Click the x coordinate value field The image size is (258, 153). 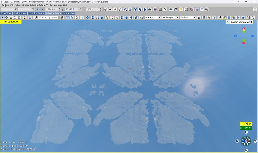pos(51,9)
